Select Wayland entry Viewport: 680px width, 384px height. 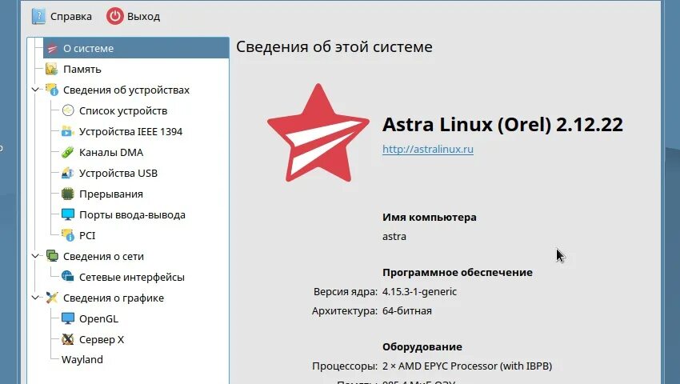click(82, 359)
